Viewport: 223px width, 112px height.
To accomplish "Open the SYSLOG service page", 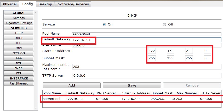I will (x=19, y=53).
